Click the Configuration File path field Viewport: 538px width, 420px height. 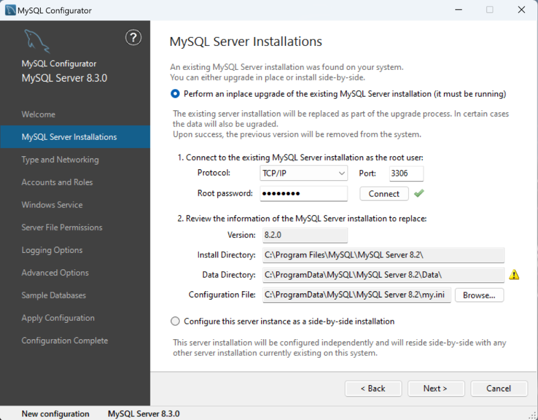357,295
